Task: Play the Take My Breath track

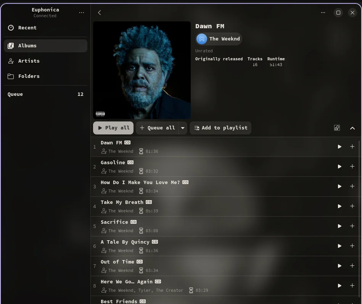Action: click(x=339, y=206)
